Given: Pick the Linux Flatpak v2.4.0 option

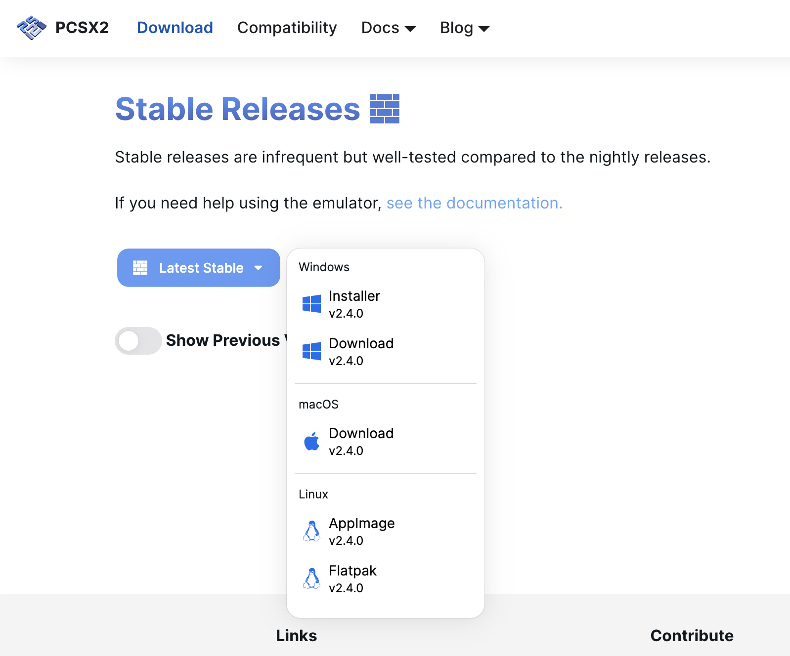Looking at the screenshot, I should click(x=352, y=578).
